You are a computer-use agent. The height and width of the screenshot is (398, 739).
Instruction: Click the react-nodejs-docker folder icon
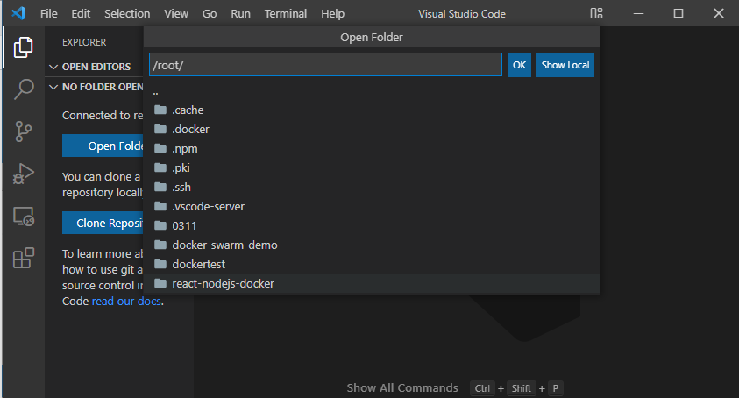(160, 284)
